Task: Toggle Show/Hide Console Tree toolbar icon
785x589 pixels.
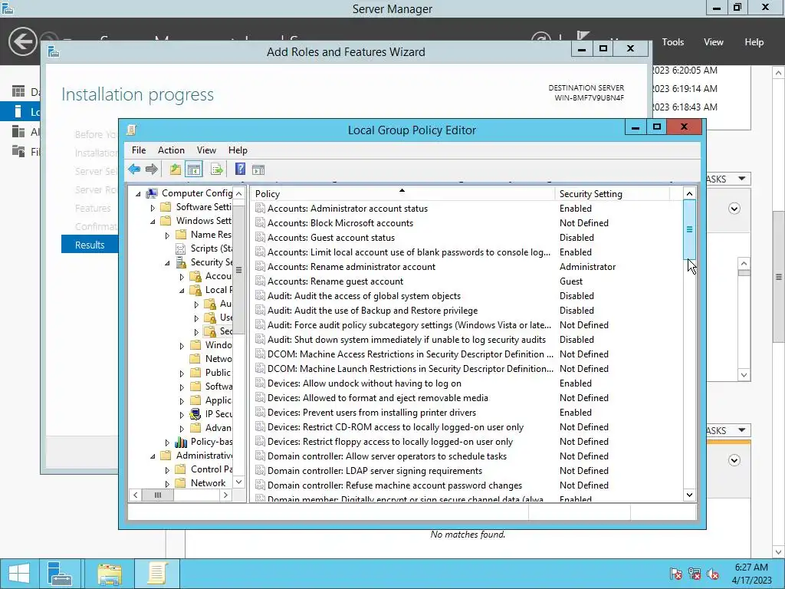Action: pos(194,169)
